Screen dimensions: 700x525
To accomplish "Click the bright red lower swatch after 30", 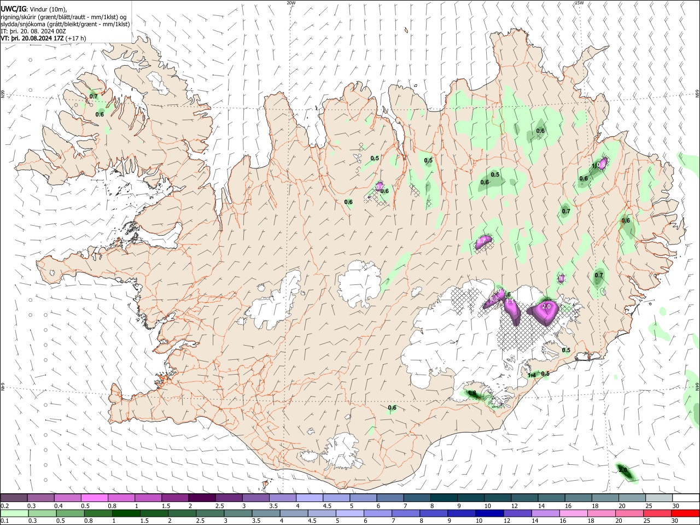I will tap(685, 514).
